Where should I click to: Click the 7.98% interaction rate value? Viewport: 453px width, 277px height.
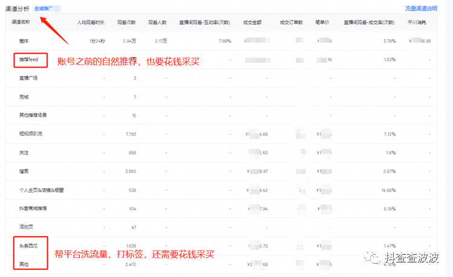tap(224, 41)
